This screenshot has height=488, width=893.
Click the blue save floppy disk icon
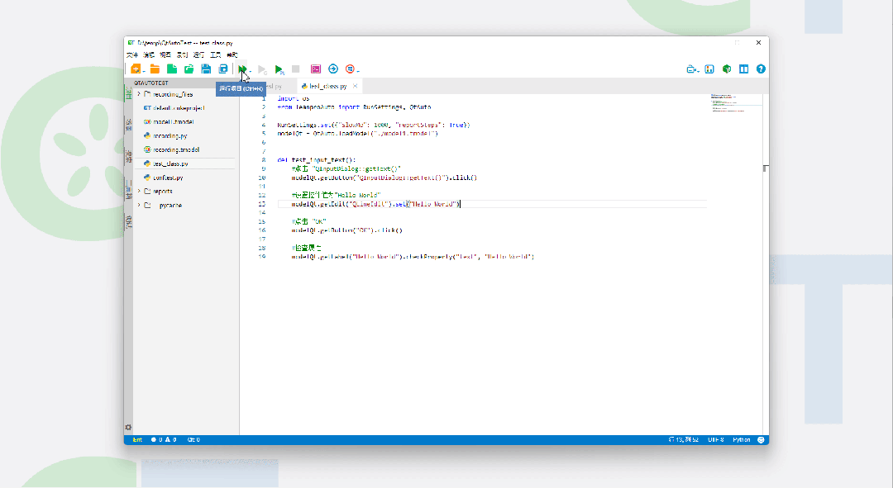coord(206,69)
